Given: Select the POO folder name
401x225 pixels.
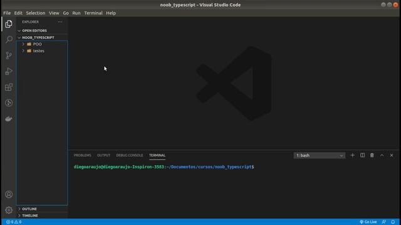Looking at the screenshot, I should [38, 44].
